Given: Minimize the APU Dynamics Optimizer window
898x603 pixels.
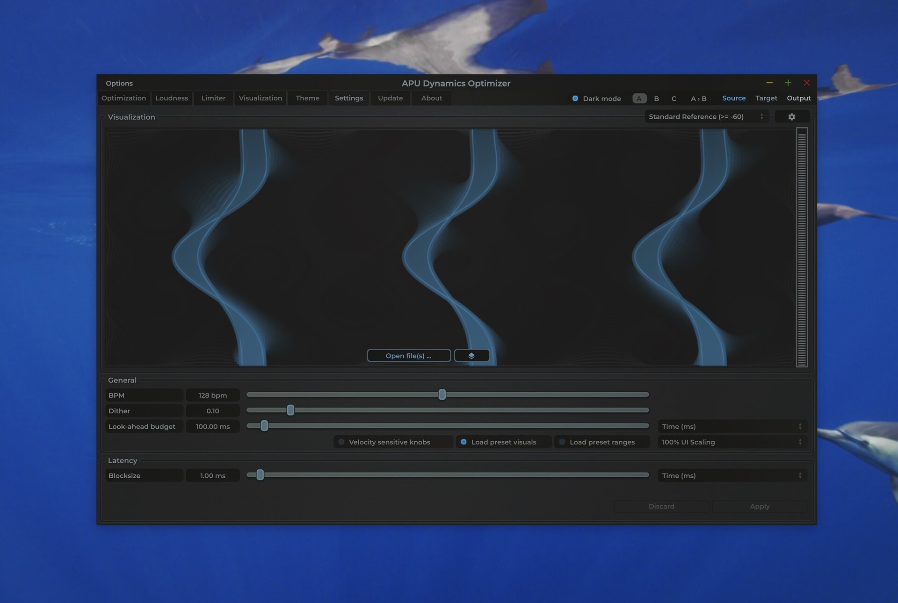Looking at the screenshot, I should (x=769, y=83).
